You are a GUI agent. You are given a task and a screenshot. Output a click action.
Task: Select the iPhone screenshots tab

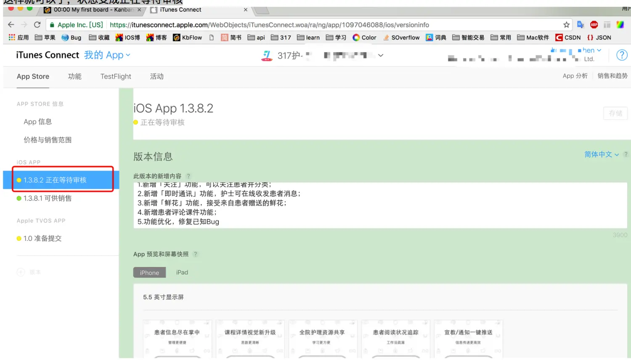pyautogui.click(x=149, y=272)
